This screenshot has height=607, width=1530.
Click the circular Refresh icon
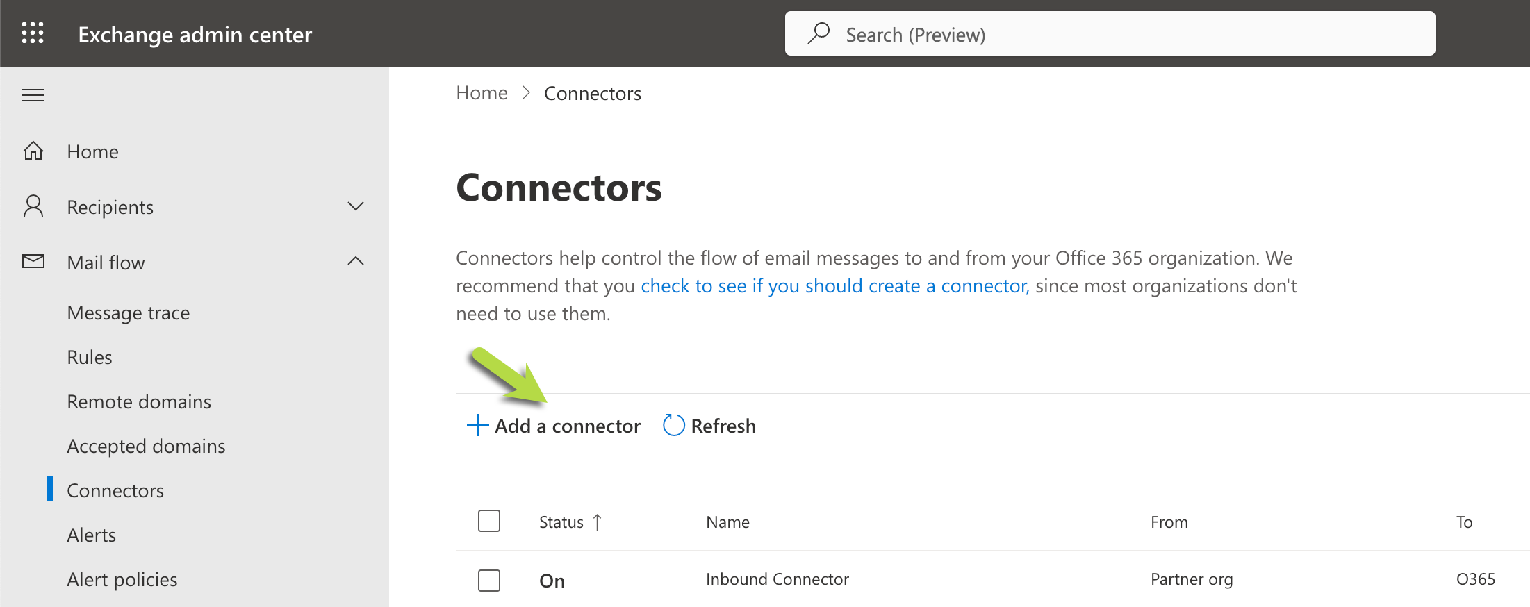(x=674, y=425)
